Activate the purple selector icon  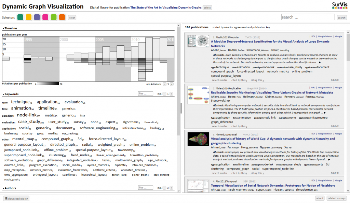click(37, 17)
